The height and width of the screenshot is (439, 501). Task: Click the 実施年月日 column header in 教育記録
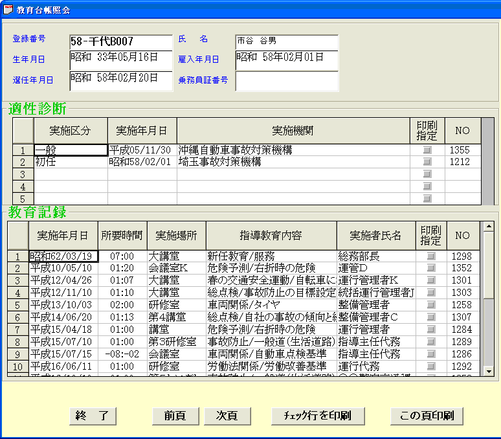[63, 235]
